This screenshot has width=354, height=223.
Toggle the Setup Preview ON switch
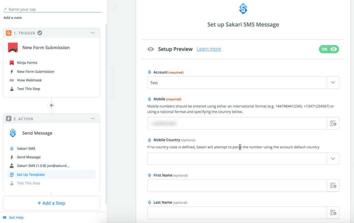pos(329,49)
